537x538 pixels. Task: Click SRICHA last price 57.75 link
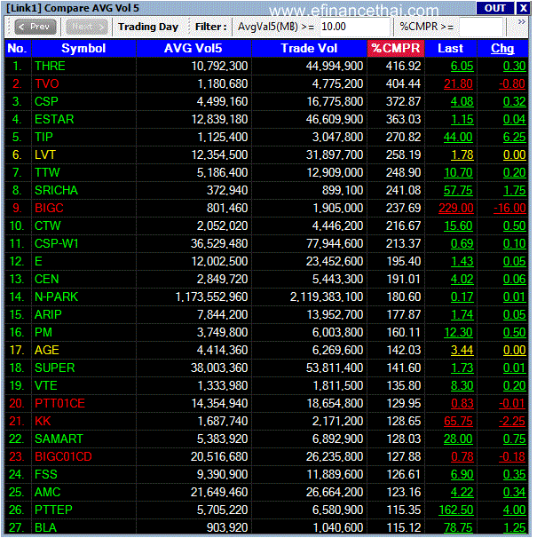pos(458,190)
